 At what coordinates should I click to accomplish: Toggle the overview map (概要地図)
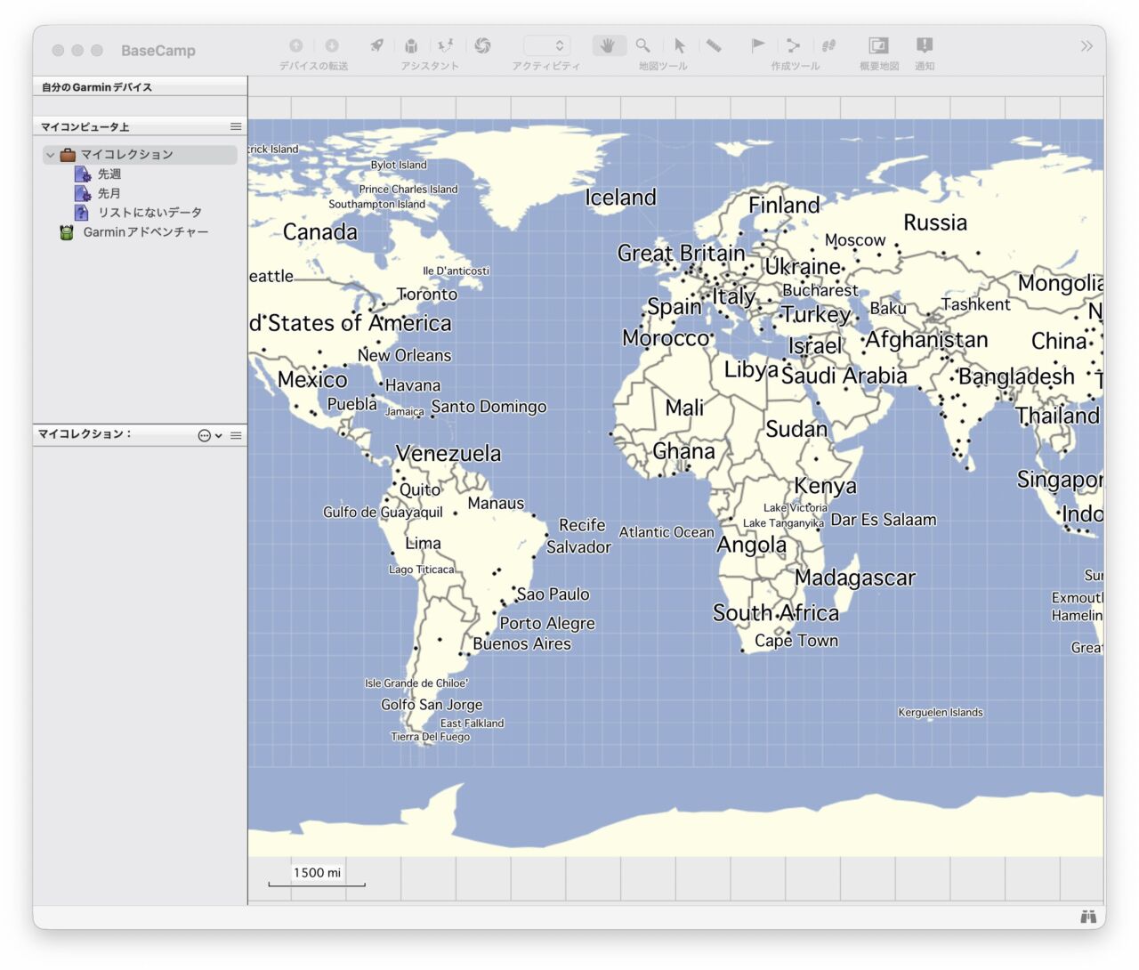click(878, 45)
